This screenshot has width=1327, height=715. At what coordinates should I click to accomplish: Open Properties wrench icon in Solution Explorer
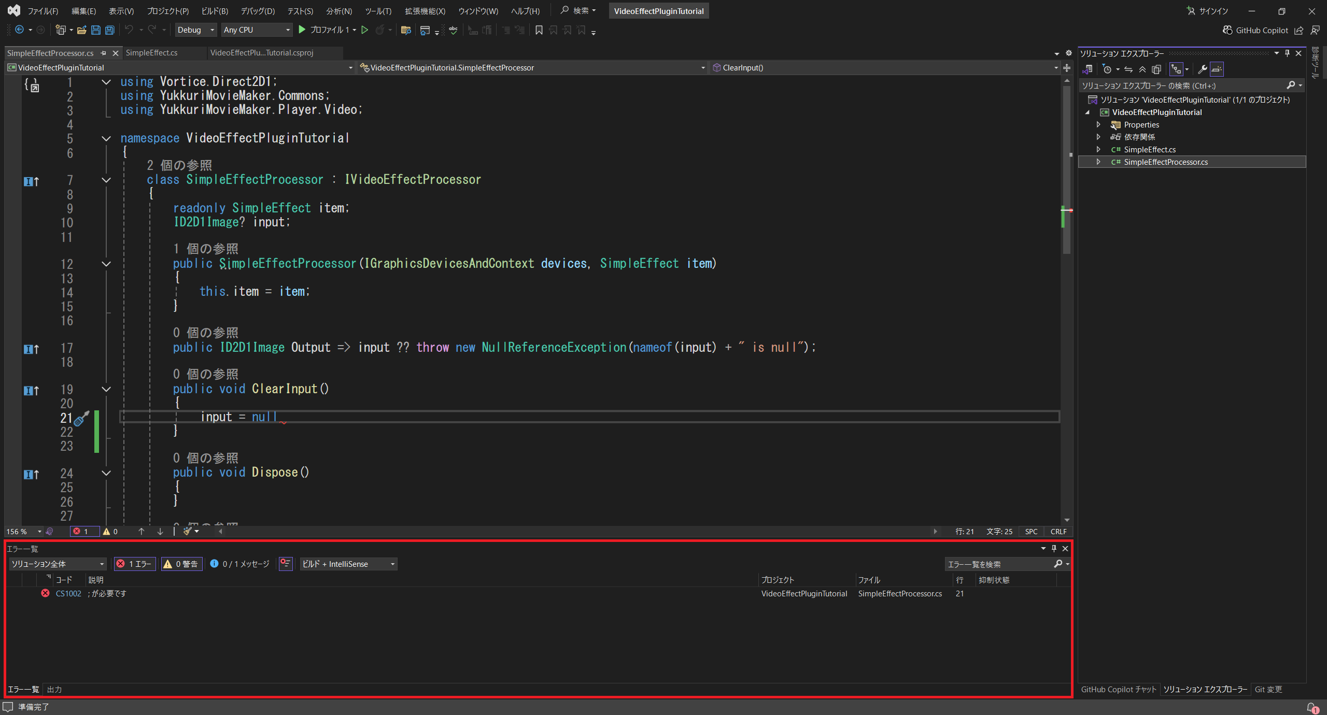tap(1203, 69)
